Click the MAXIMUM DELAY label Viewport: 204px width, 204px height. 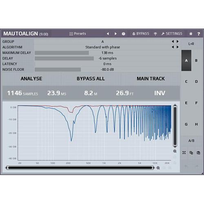(17, 53)
